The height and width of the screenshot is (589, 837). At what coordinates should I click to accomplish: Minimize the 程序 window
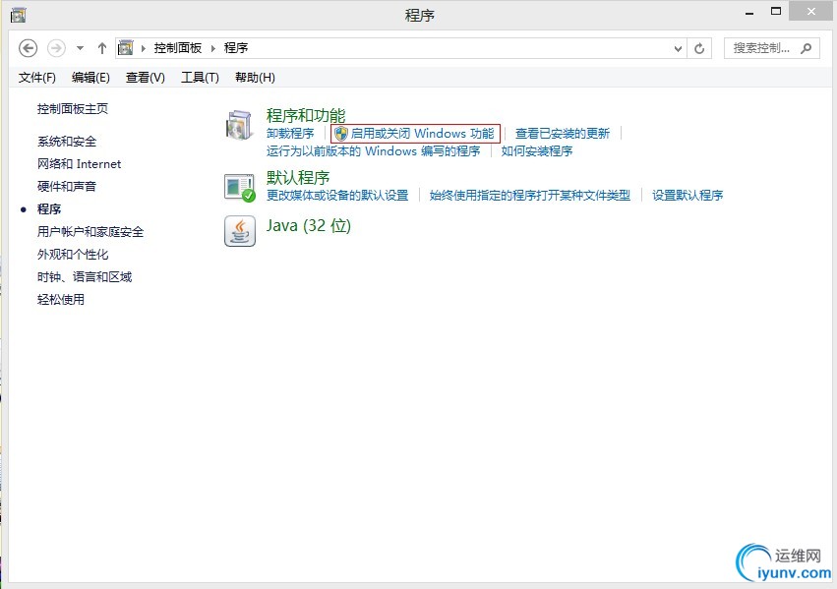pos(750,12)
